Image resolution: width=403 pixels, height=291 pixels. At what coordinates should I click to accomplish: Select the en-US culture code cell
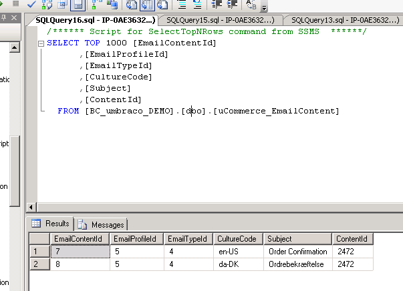(238, 252)
